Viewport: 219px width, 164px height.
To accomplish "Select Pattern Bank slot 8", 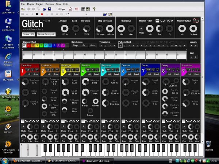I will pos(150,46).
